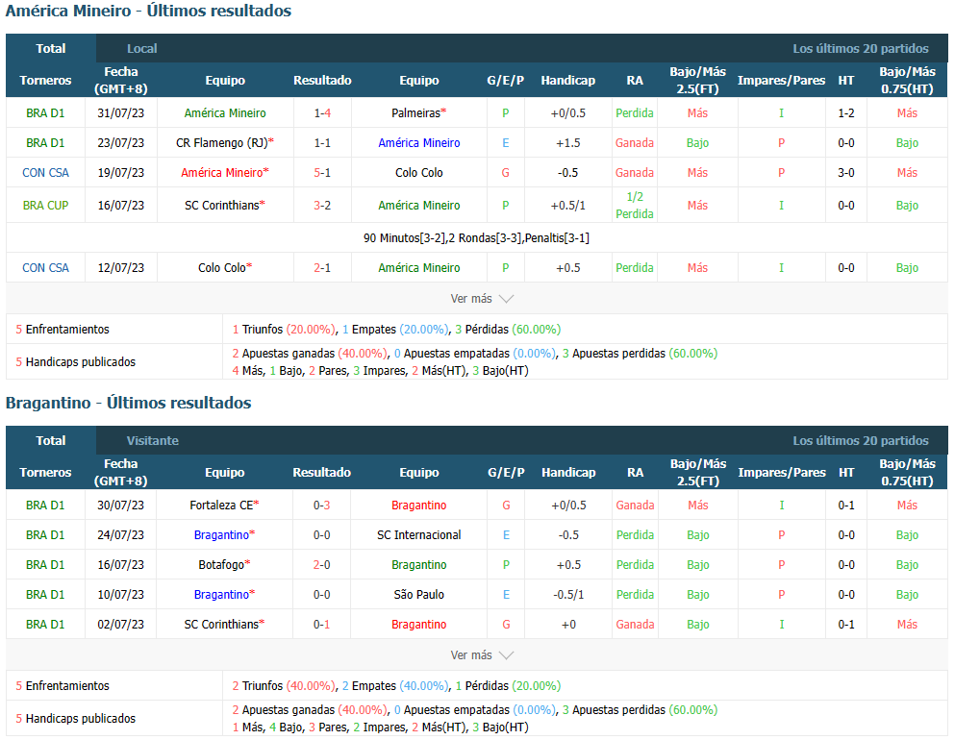Image resolution: width=955 pixels, height=740 pixels.
Task: Select handicap '-0.5/1' on São Paulo row
Action: (x=568, y=594)
